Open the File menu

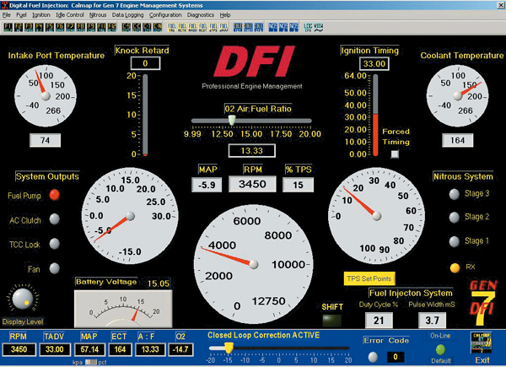point(7,15)
